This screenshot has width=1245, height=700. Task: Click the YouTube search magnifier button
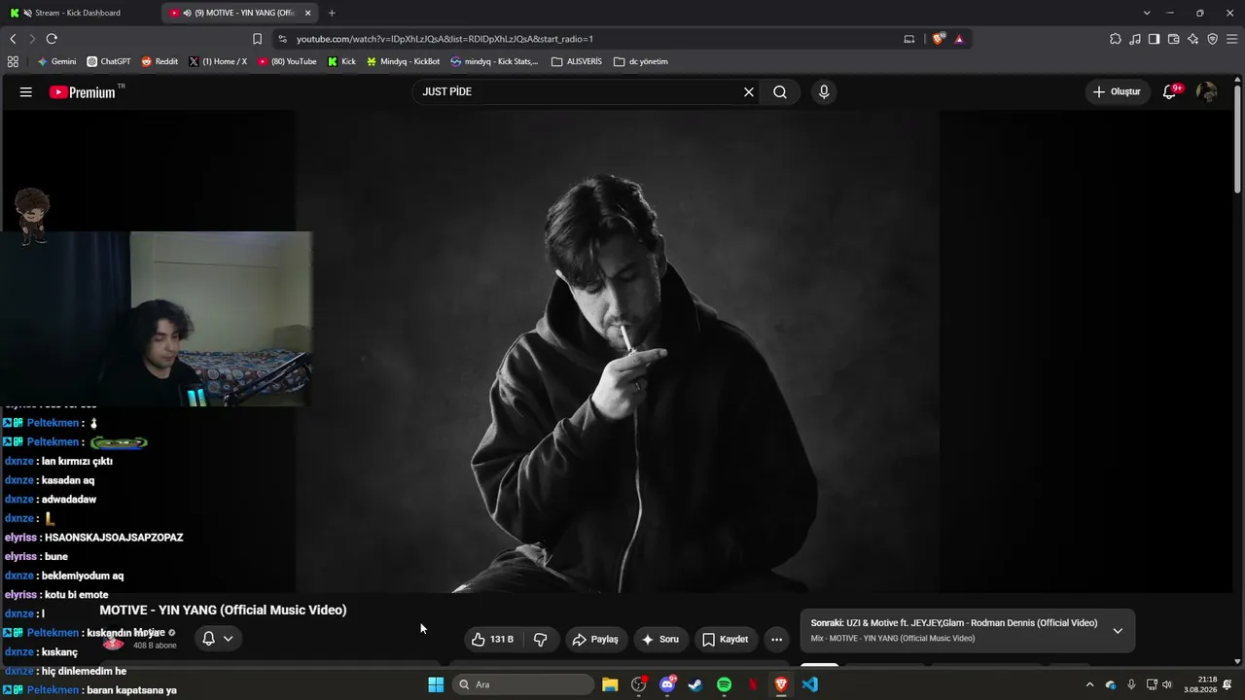point(780,92)
